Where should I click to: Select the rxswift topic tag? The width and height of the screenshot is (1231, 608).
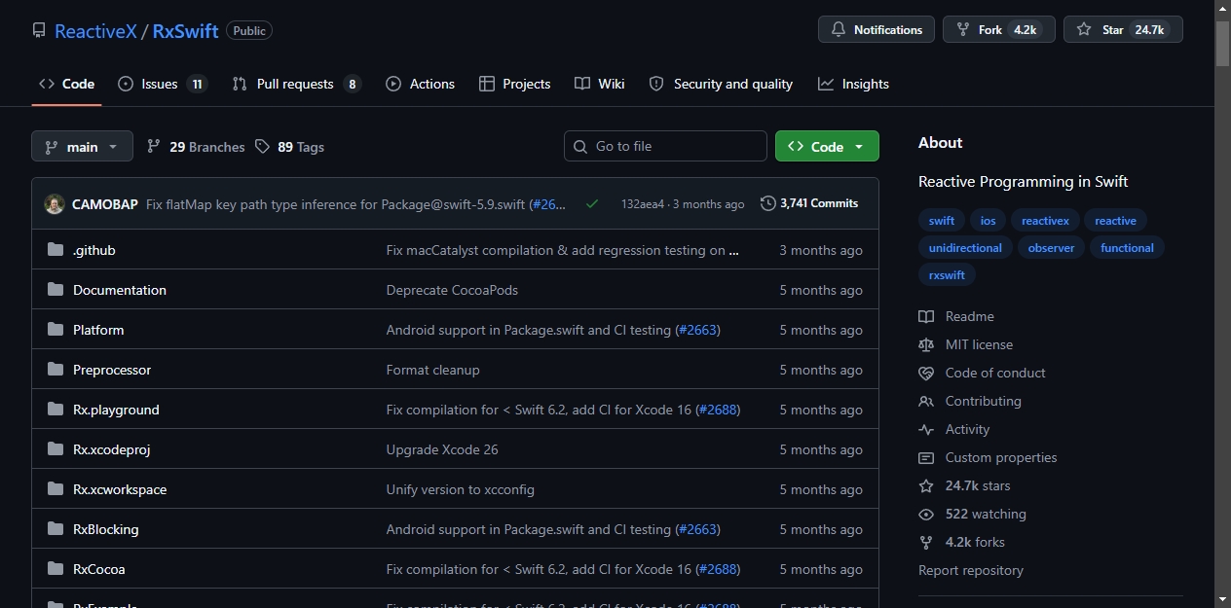tap(947, 275)
